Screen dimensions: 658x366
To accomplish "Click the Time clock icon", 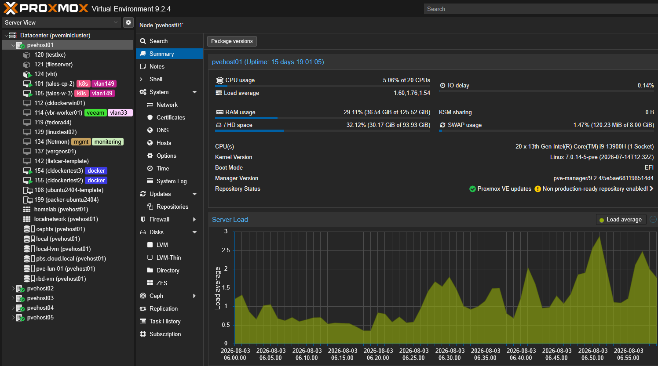I will pos(150,168).
